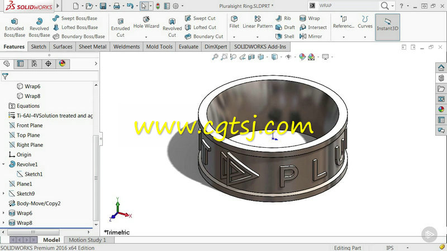Image resolution: width=447 pixels, height=251 pixels.
Task: Click the Edit Appearance icon
Action: coord(302,57)
